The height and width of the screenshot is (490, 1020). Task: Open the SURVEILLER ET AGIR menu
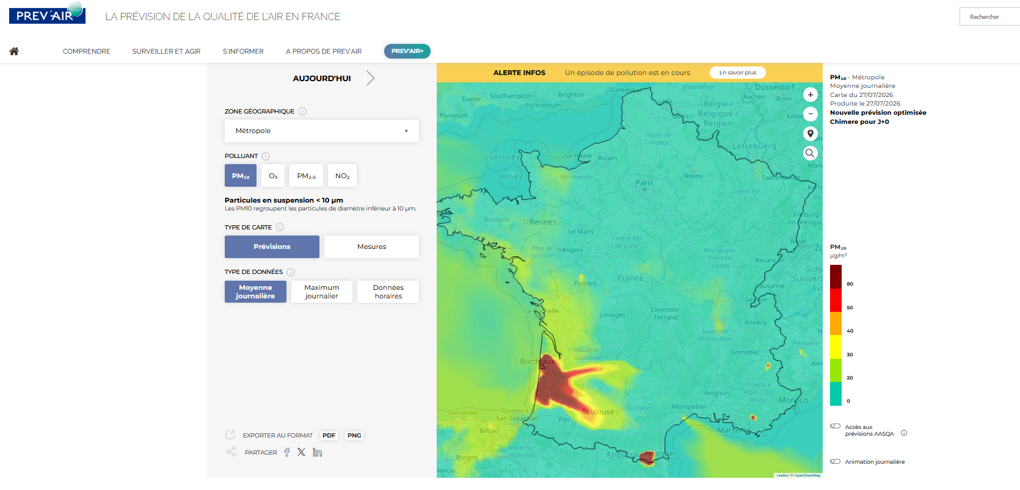166,51
